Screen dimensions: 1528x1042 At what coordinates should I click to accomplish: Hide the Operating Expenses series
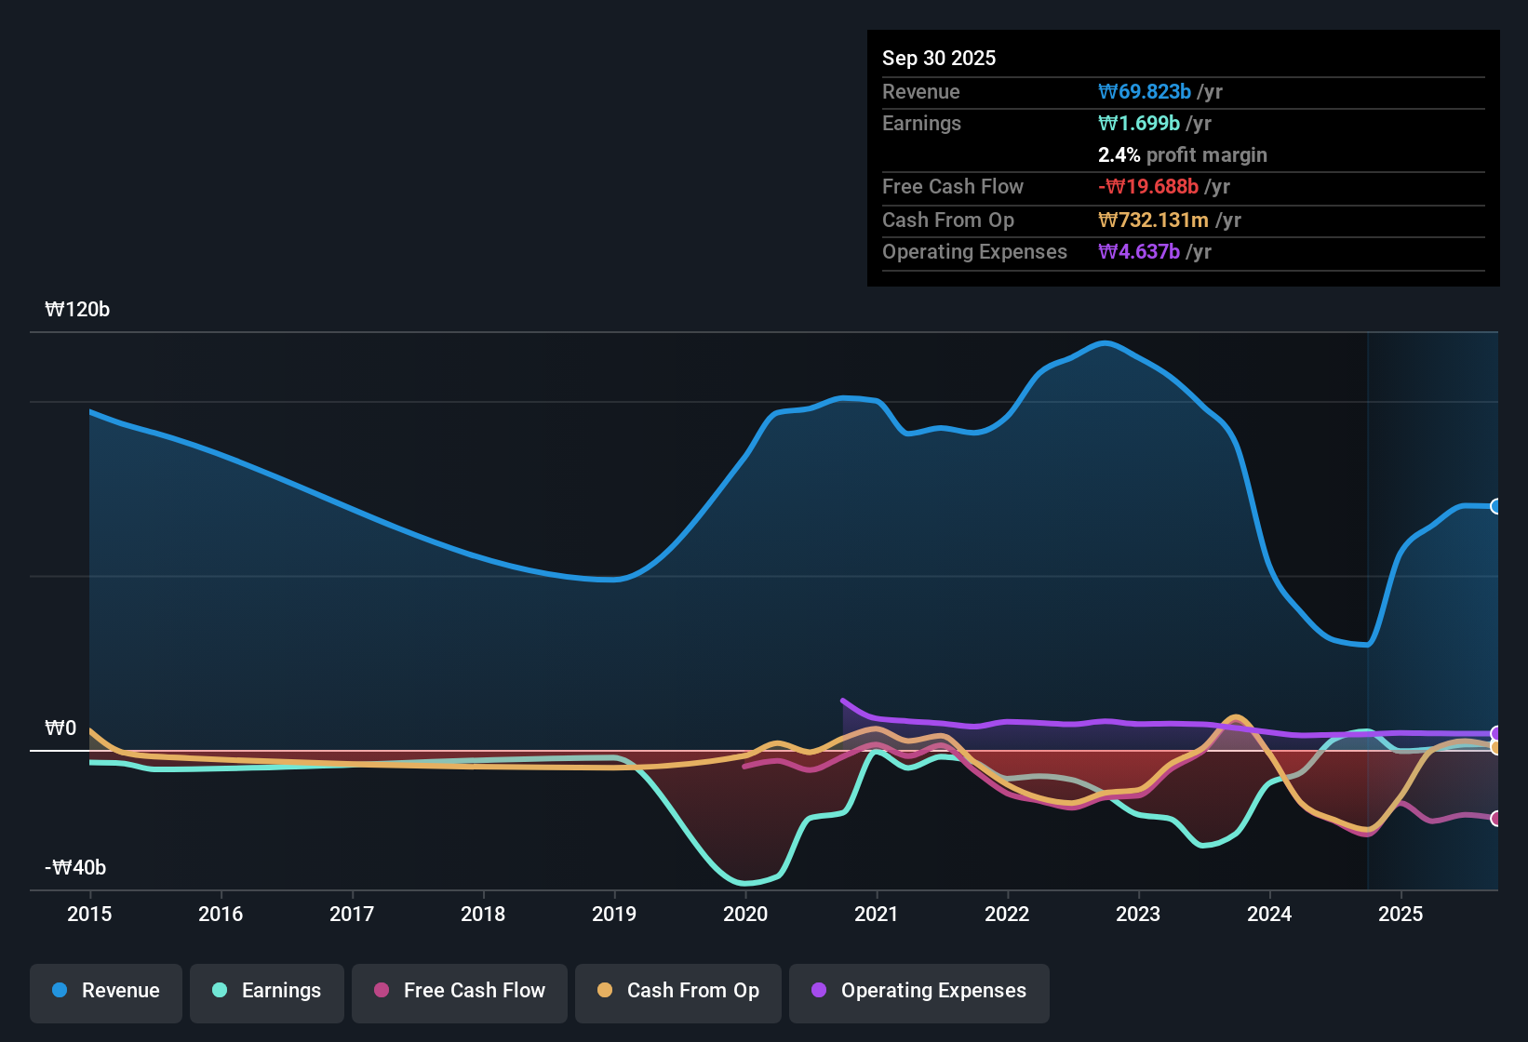[918, 991]
